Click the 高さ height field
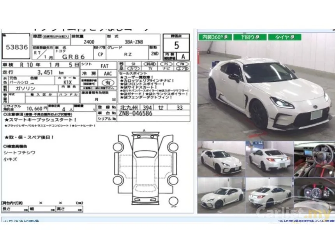This screenshot has height=251, width=335. pyautogui.click(x=69, y=209)
